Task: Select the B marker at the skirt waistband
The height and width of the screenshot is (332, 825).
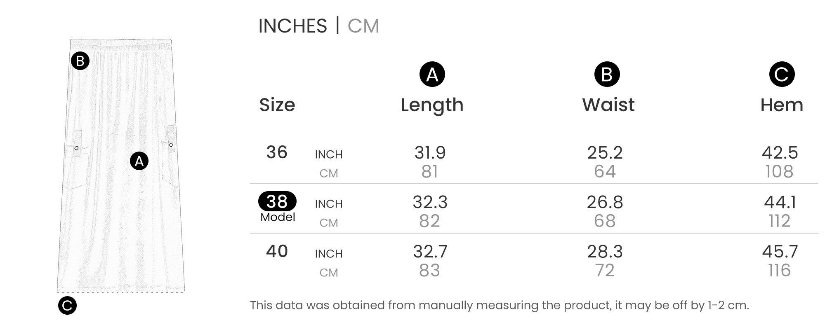Action: point(80,61)
